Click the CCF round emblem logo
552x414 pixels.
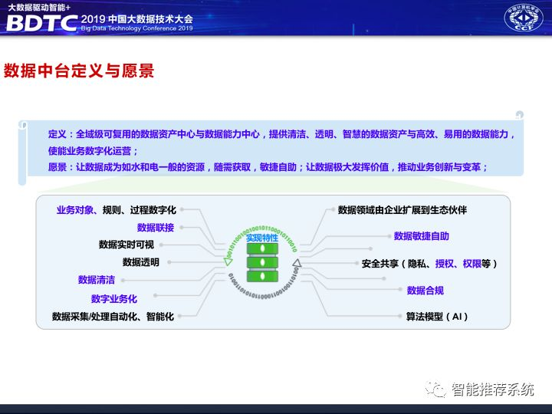pyautogui.click(x=523, y=18)
